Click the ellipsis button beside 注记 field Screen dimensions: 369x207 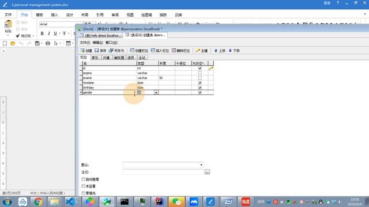207,172
